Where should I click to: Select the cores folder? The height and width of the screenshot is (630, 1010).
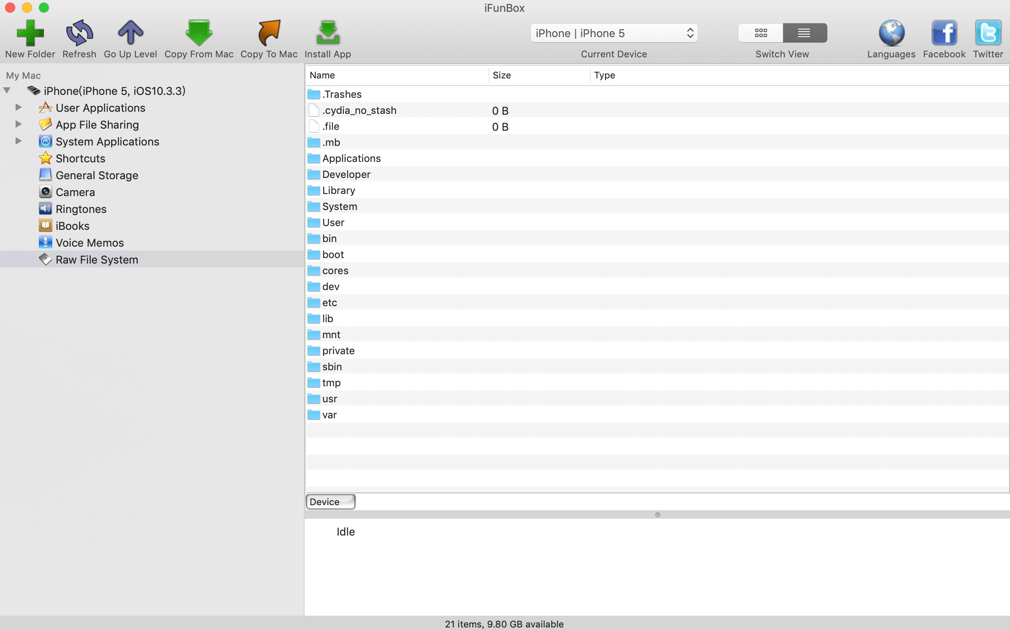(x=657, y=270)
